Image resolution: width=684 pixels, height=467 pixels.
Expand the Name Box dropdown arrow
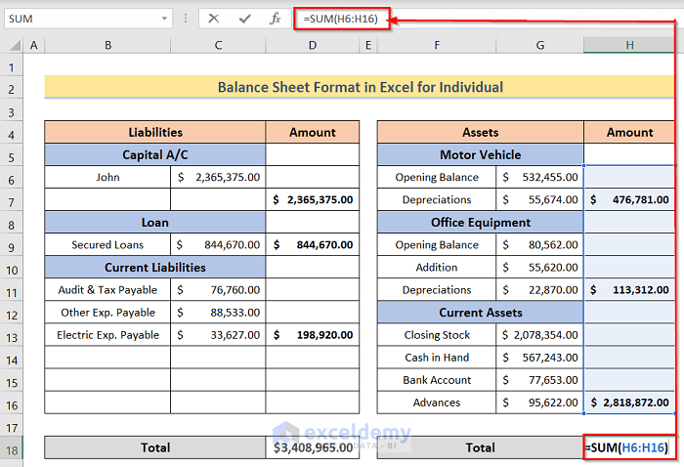pyautogui.click(x=165, y=19)
